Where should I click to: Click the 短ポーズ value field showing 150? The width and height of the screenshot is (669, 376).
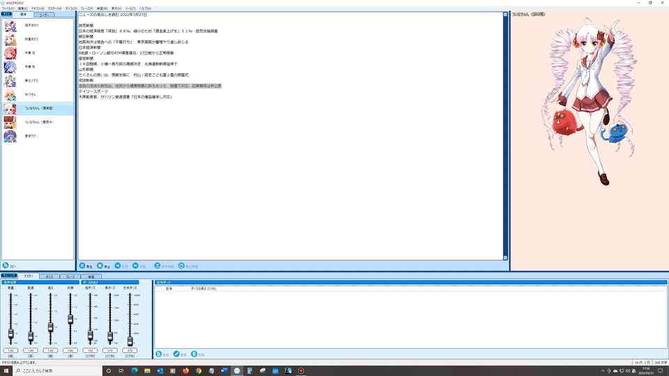(90, 350)
